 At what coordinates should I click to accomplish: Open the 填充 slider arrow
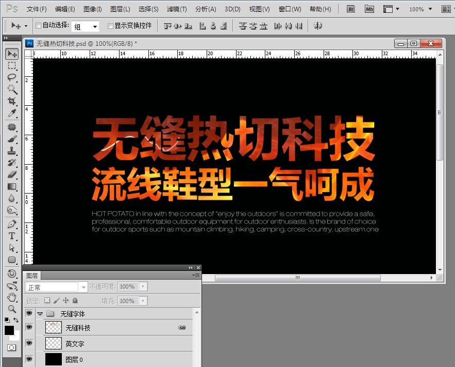point(143,301)
